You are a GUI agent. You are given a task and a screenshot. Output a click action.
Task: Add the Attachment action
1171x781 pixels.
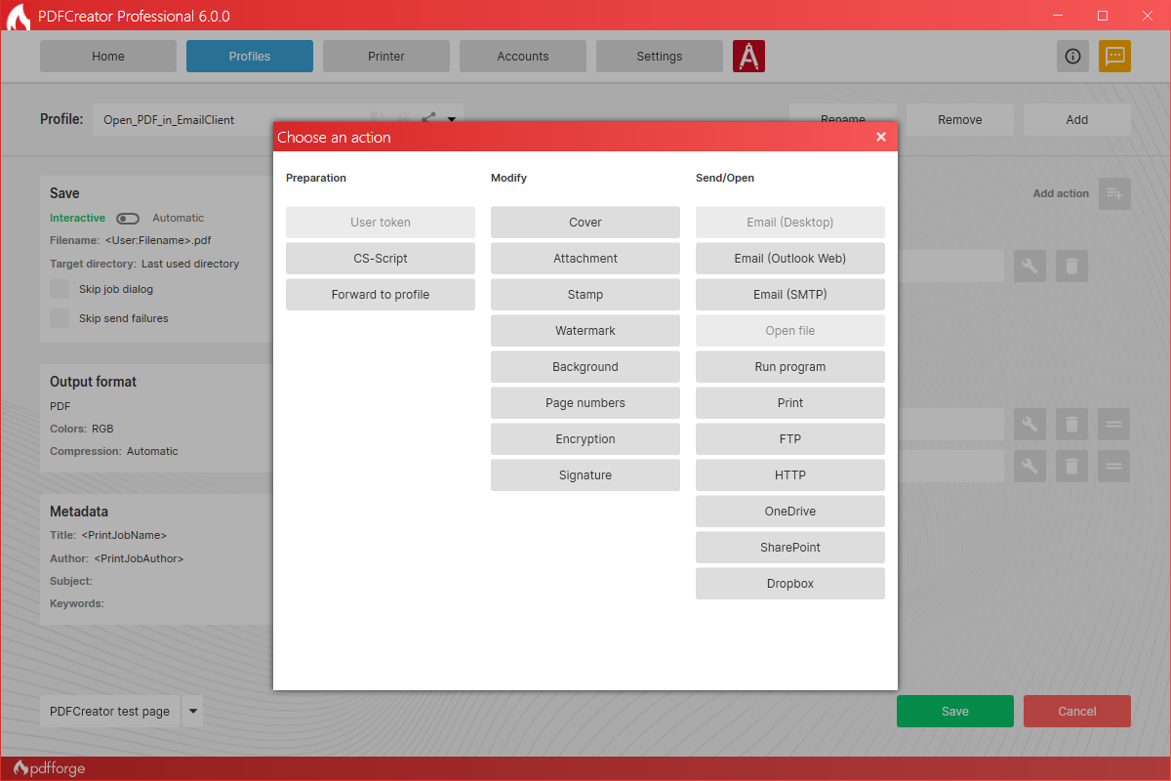point(585,259)
